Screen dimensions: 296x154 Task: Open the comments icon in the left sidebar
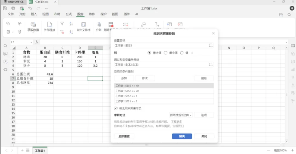(5, 54)
